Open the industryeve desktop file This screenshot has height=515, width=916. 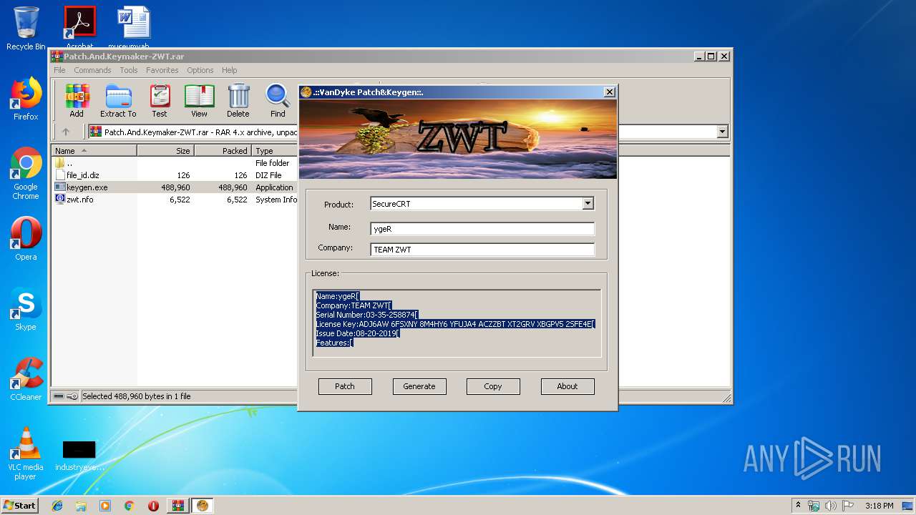pyautogui.click(x=79, y=456)
